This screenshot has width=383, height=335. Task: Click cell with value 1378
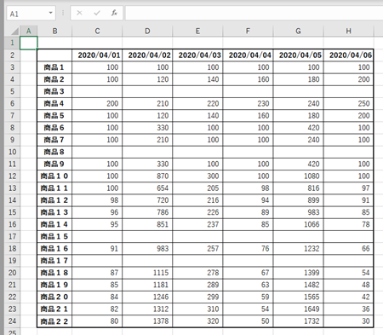pos(147,321)
